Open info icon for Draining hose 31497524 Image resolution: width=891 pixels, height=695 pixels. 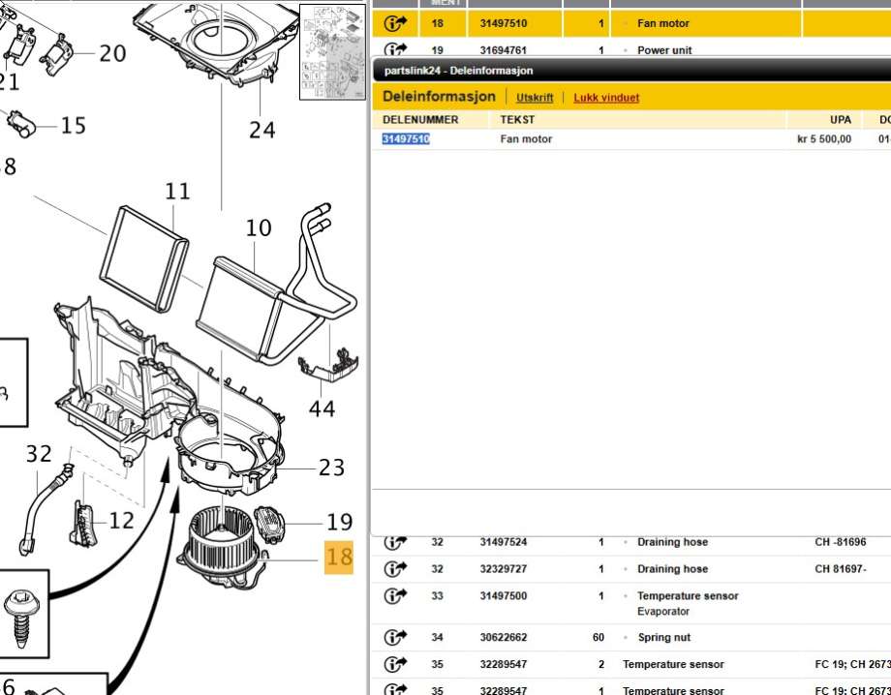pos(395,542)
